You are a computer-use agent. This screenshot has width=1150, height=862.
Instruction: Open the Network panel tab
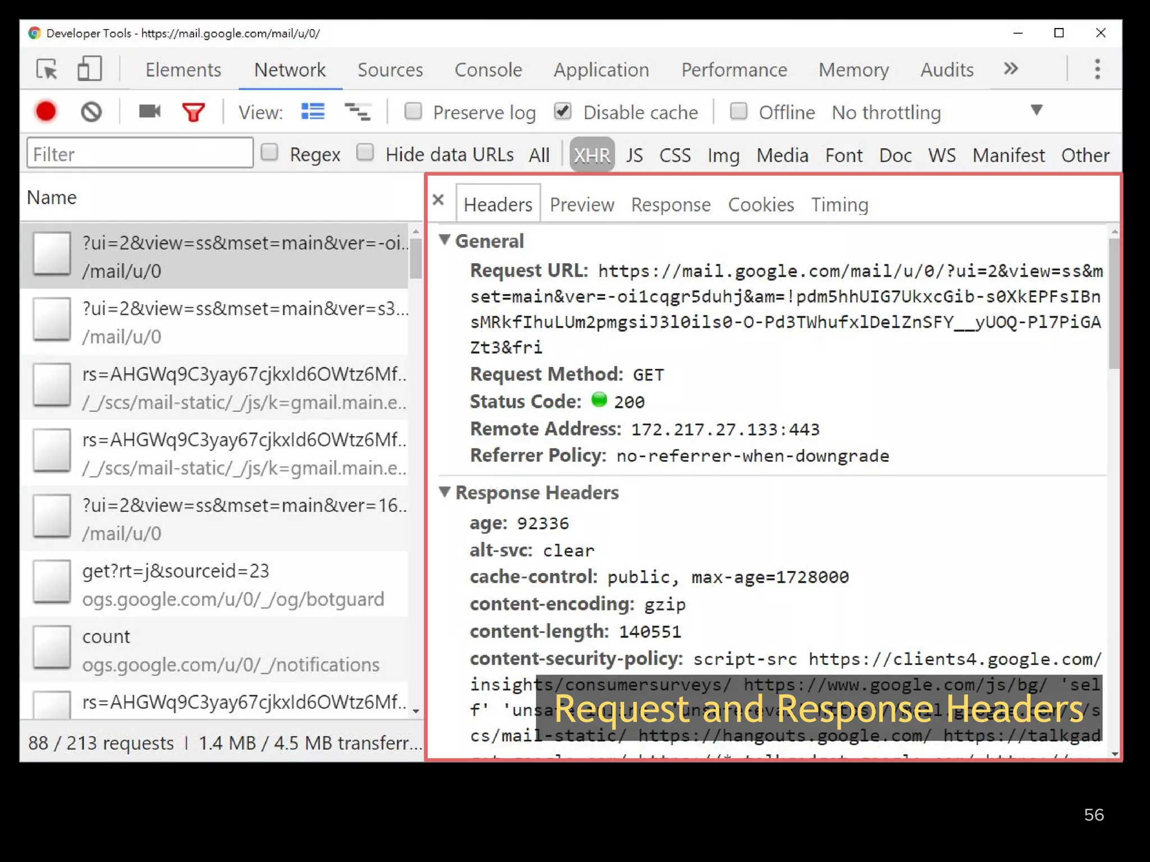290,70
